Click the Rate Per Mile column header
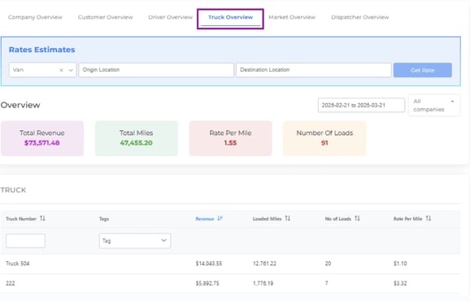This screenshot has width=470, height=301. point(407,219)
